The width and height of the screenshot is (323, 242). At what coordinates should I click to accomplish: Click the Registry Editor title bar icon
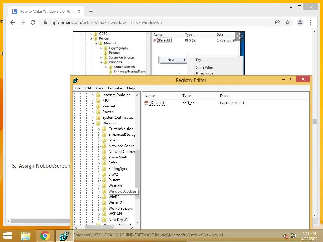[x=76, y=80]
